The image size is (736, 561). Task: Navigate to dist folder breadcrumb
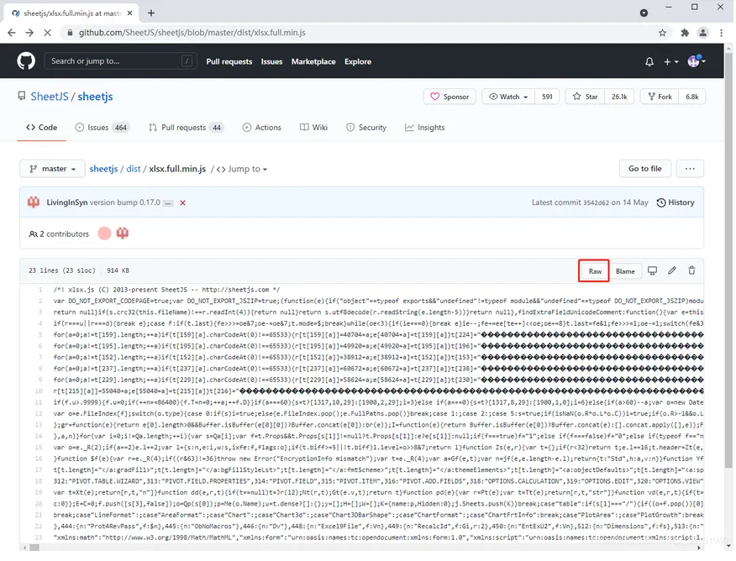pyautogui.click(x=134, y=169)
